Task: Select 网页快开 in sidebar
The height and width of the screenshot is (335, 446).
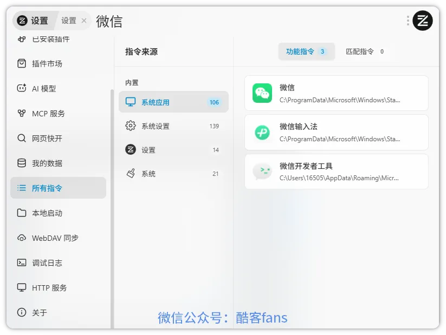Action: click(x=59, y=138)
